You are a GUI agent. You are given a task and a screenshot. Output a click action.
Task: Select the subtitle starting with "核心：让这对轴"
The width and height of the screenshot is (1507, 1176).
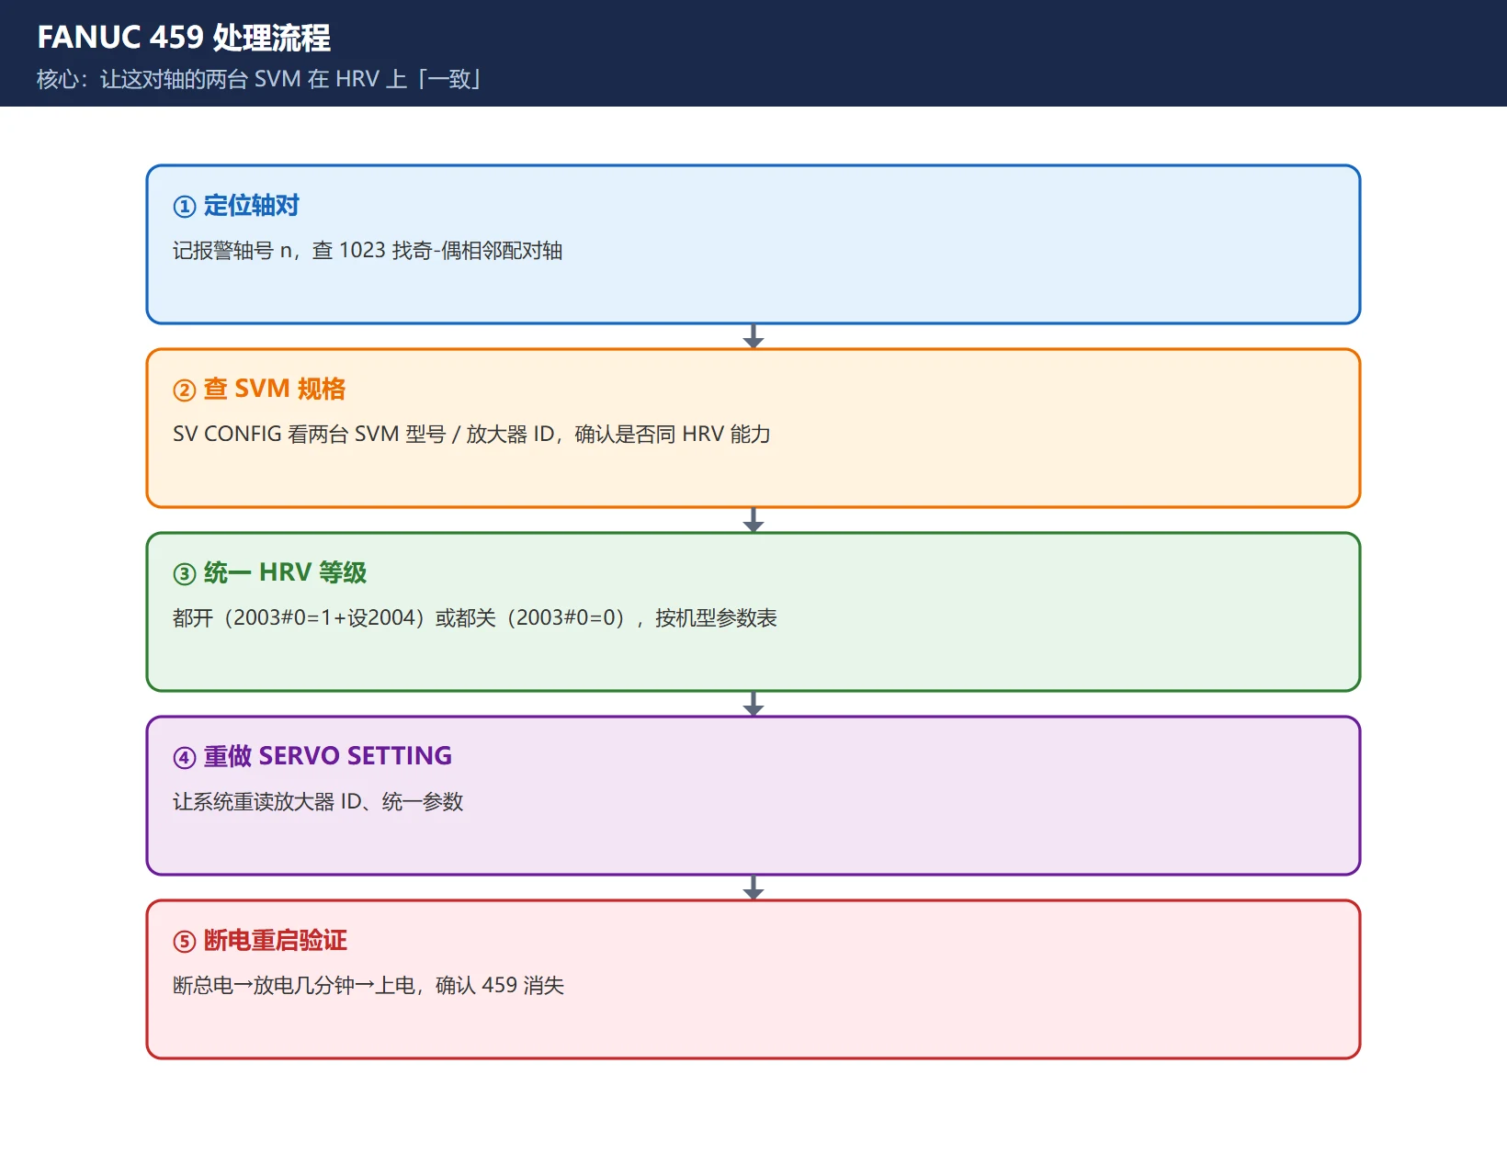pyautogui.click(x=260, y=79)
